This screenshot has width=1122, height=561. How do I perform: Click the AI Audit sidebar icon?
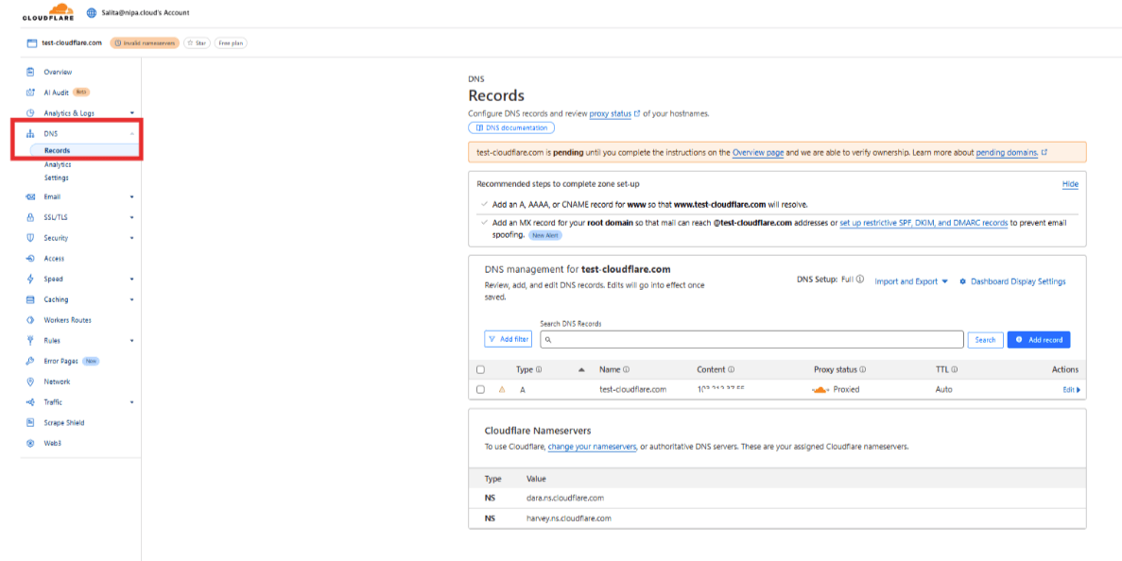(30, 93)
